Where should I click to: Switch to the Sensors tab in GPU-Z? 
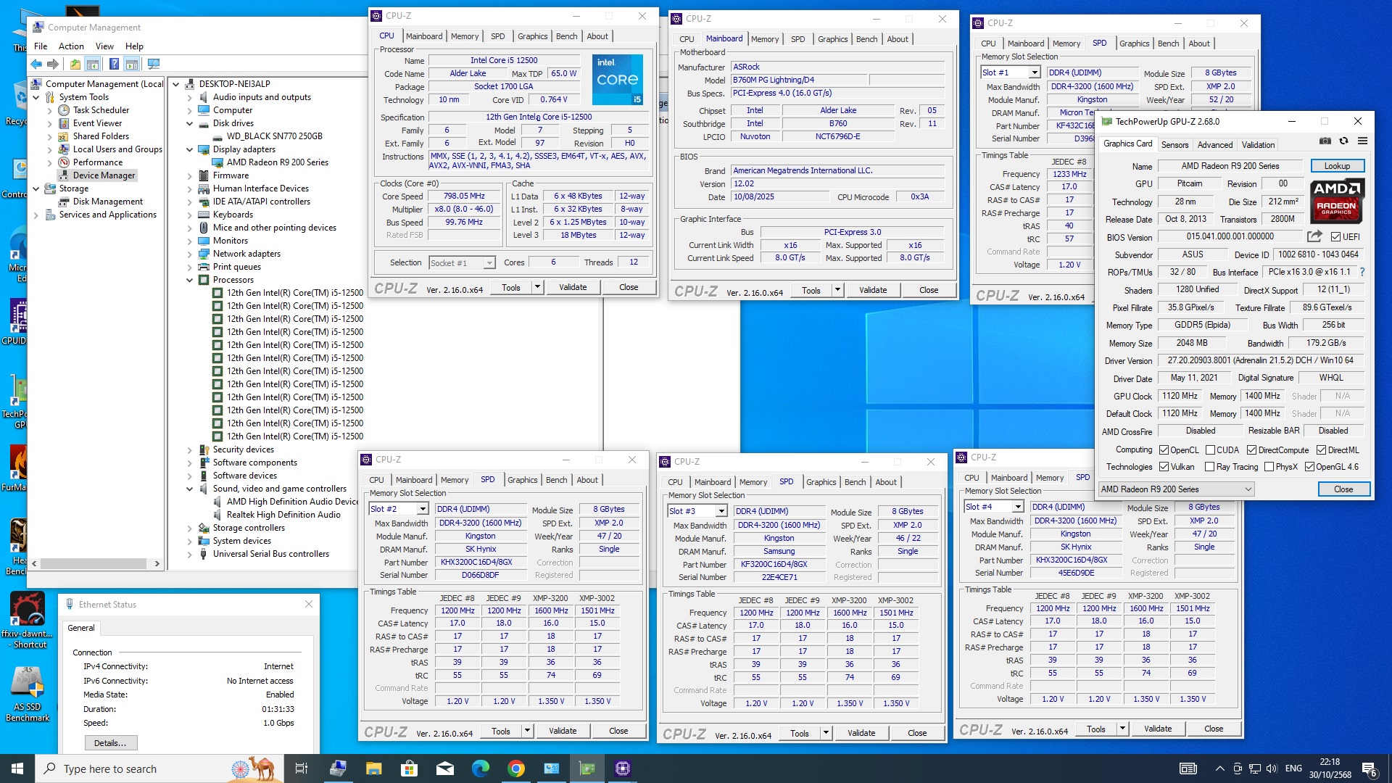pos(1174,144)
